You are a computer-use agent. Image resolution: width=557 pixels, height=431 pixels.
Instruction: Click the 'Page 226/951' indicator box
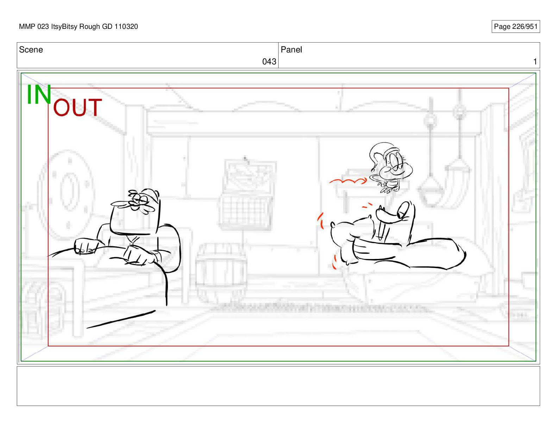515,26
